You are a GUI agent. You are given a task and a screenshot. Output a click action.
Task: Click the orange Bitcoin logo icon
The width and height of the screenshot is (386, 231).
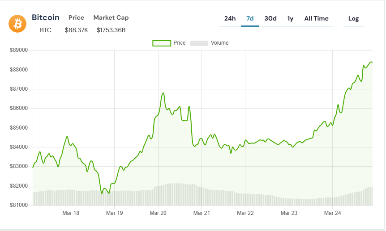(17, 24)
